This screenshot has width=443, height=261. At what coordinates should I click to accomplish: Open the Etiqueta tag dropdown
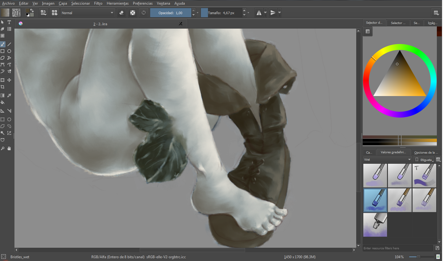424,160
